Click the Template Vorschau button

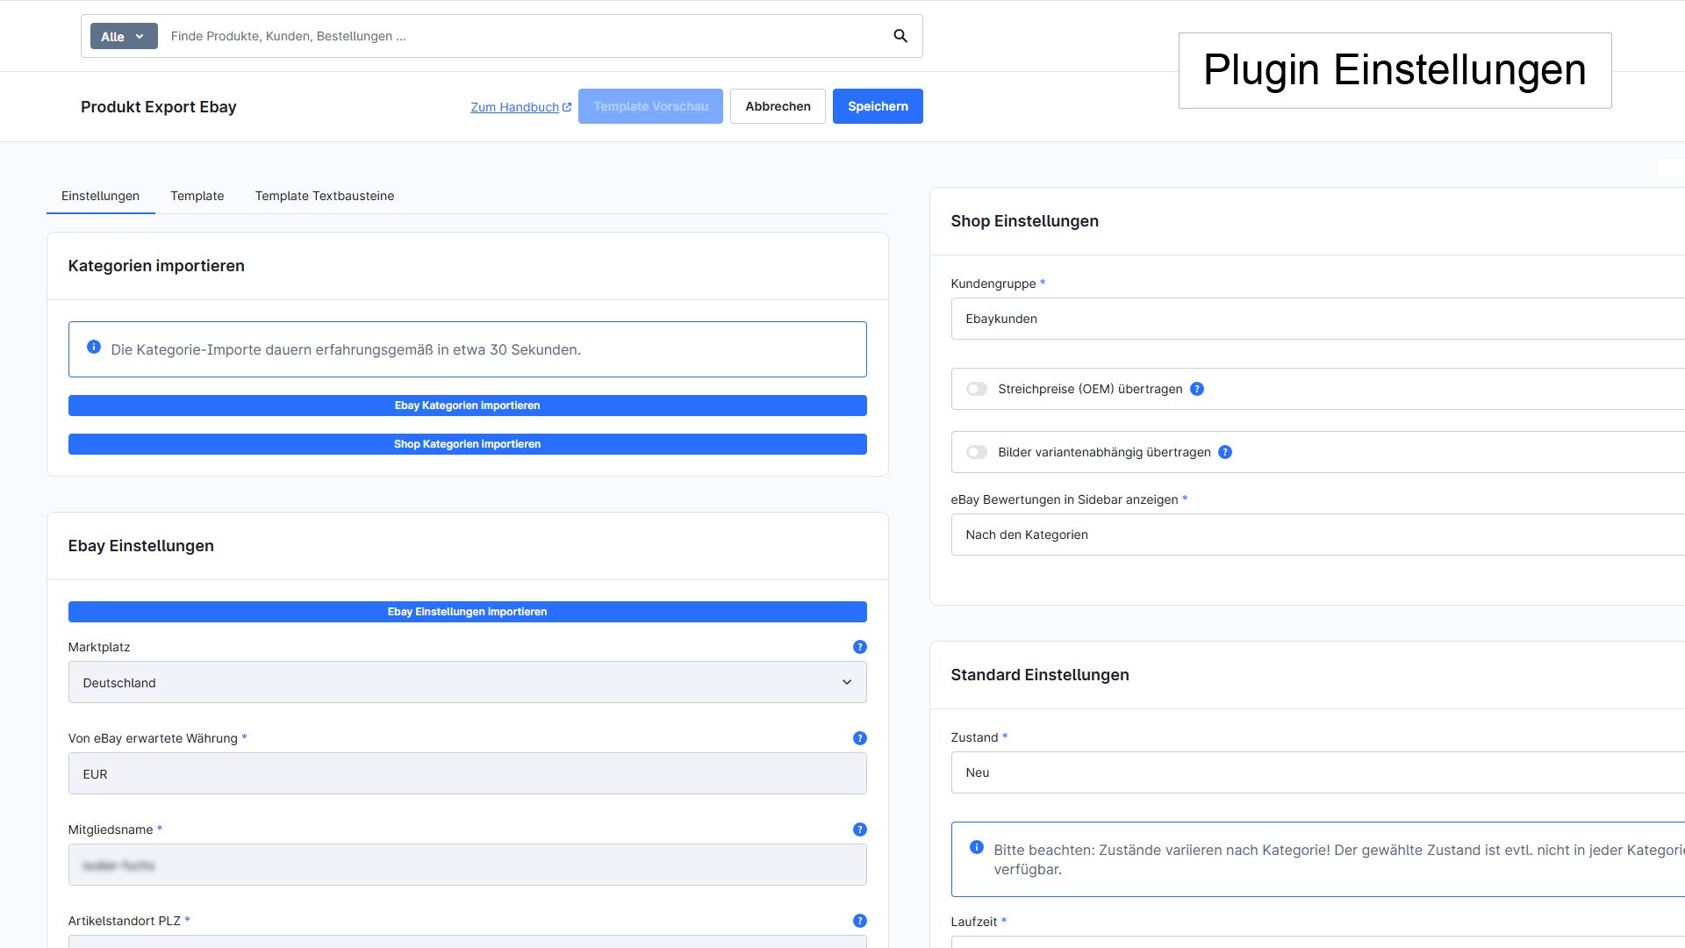(650, 106)
